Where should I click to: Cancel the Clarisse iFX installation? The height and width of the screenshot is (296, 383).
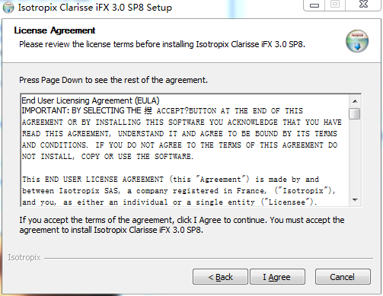point(343,277)
